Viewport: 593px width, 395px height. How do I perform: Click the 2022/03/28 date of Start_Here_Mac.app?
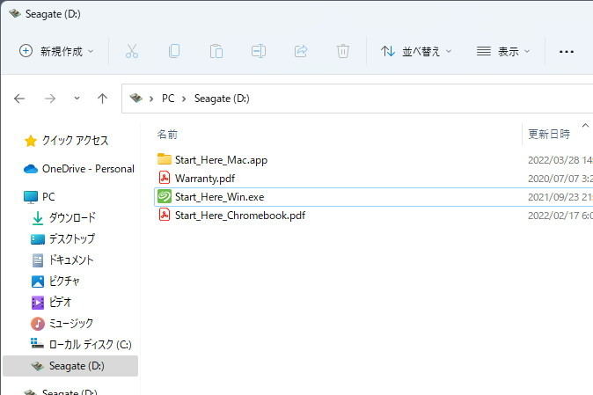(x=560, y=160)
